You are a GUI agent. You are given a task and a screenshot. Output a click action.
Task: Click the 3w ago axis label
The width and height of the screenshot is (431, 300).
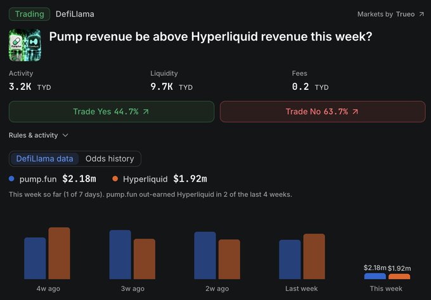[x=132, y=289]
